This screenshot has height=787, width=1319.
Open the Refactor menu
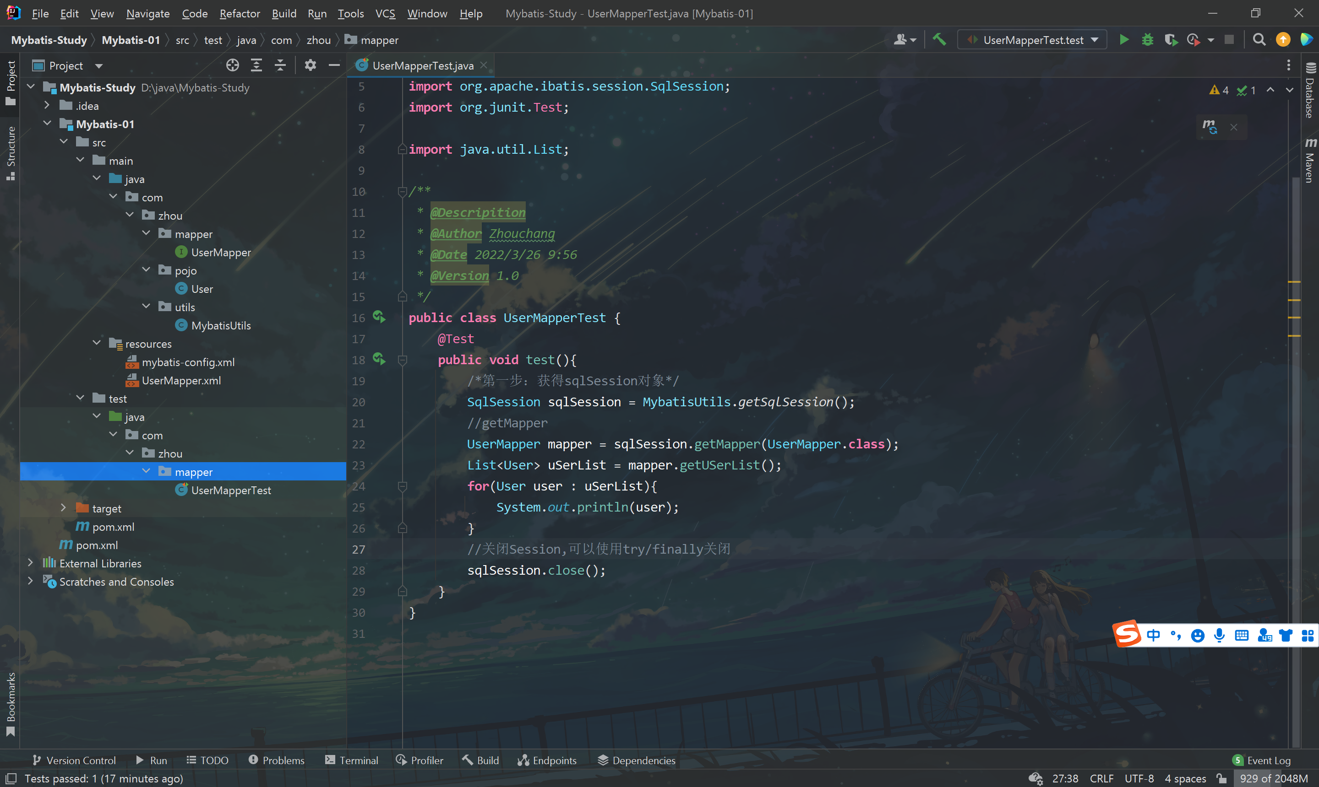click(240, 13)
